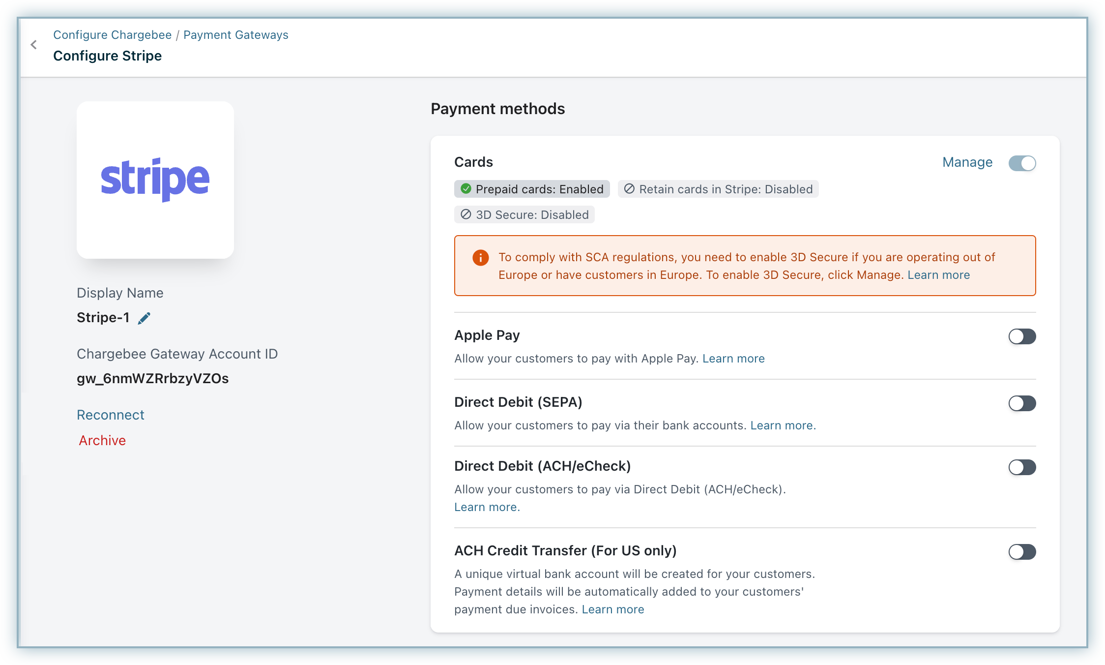Image resolution: width=1105 pixels, height=665 pixels.
Task: Click the green check icon on Prepaid cards
Action: tap(466, 189)
